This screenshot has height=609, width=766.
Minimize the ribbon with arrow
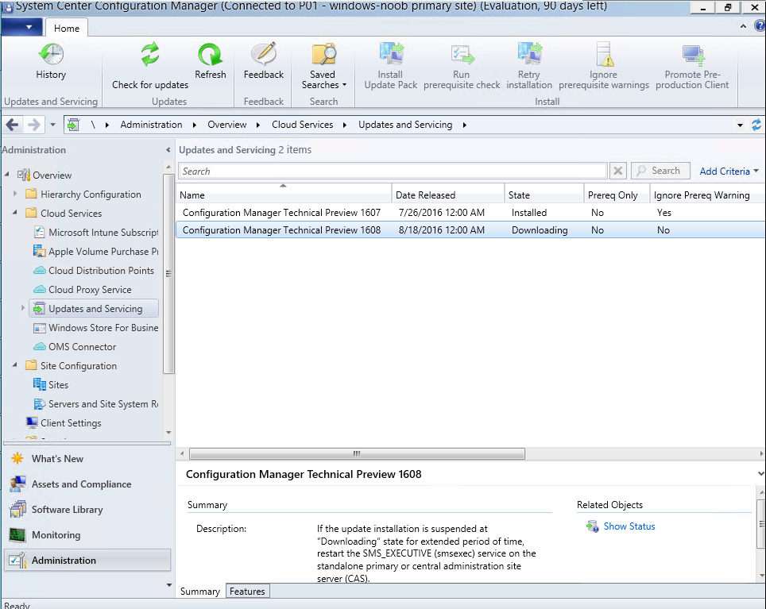click(x=743, y=26)
